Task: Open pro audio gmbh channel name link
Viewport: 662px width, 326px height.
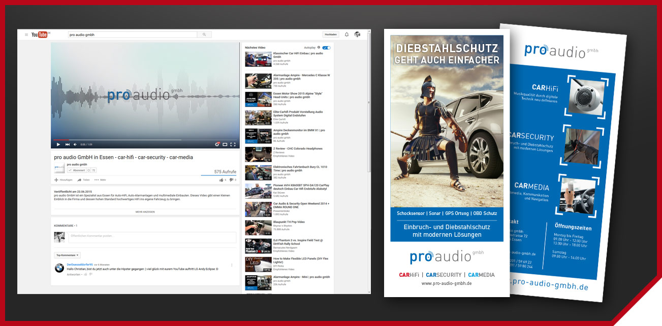Action: pos(77,164)
